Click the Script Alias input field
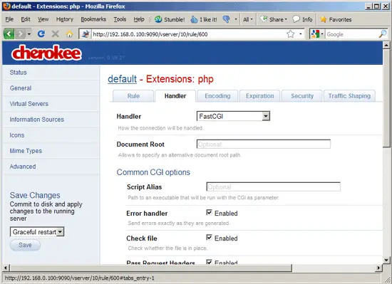Viewport: 392px width, 284px height. [x=273, y=187]
